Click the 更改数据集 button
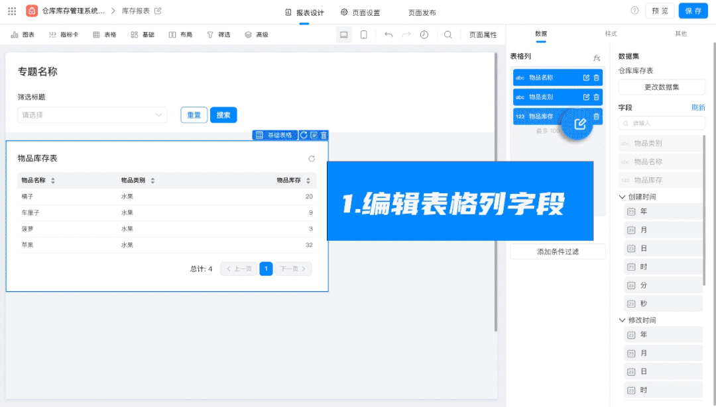This screenshot has height=407, width=716. (662, 87)
